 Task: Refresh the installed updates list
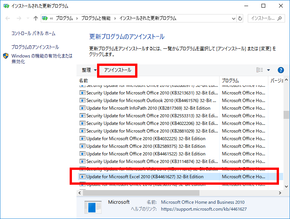(x=240, y=19)
